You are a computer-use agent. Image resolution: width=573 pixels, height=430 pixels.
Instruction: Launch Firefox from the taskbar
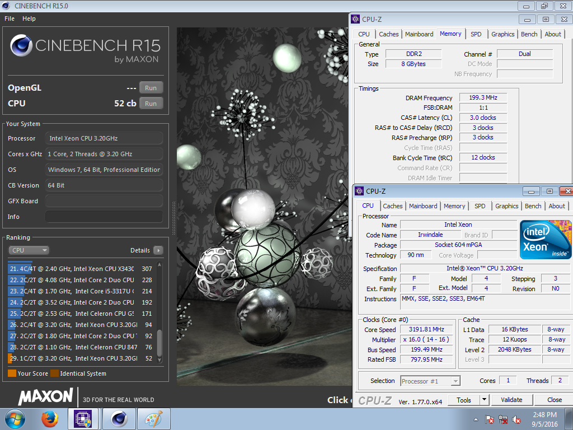tap(50, 419)
